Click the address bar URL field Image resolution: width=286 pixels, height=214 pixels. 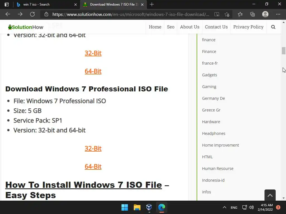tap(131, 14)
